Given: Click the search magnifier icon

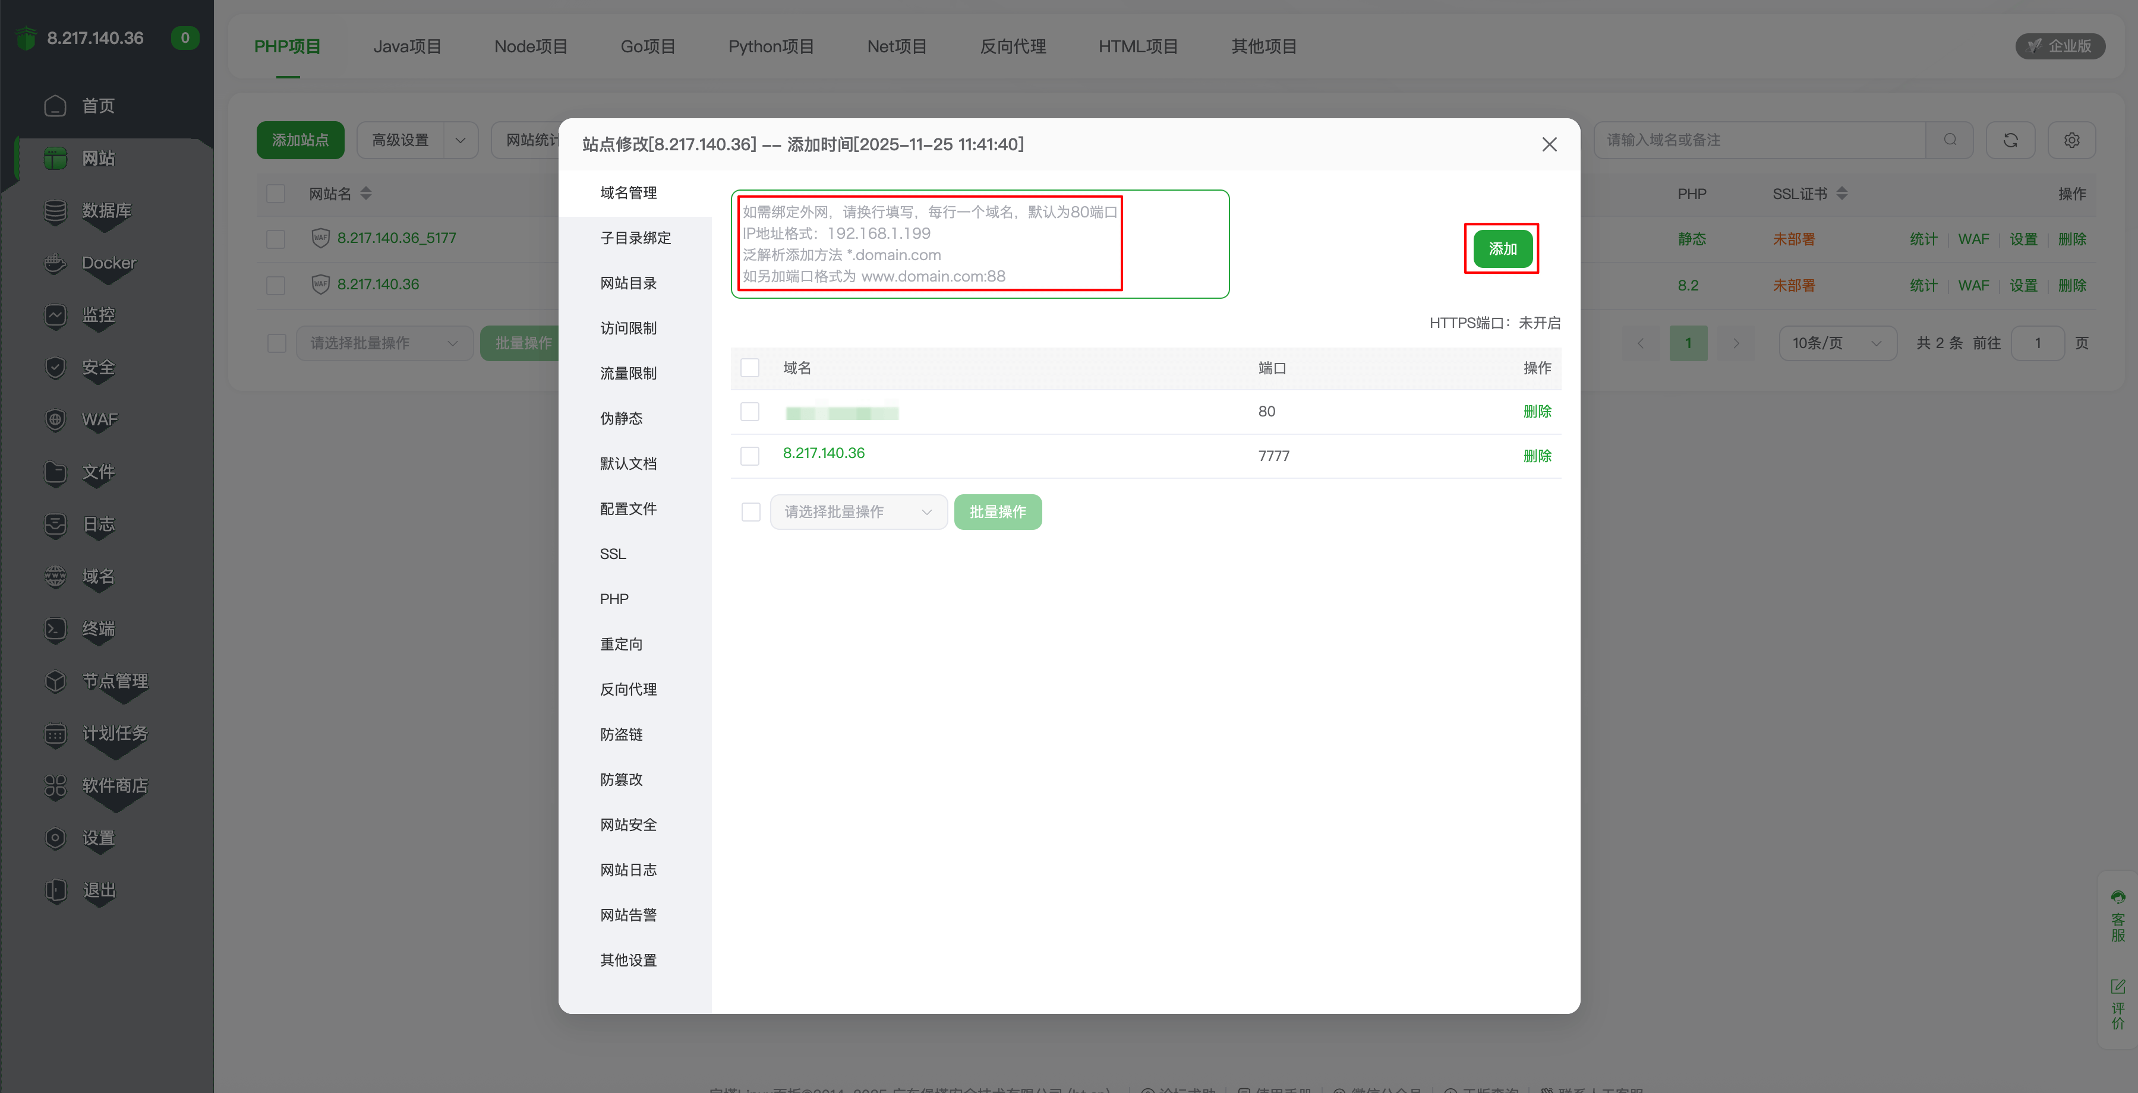Looking at the screenshot, I should pos(1950,140).
